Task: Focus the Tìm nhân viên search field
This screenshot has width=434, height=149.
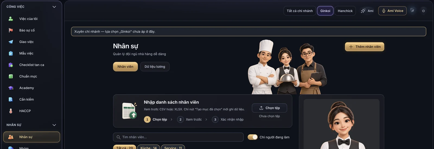Action: coord(178,137)
